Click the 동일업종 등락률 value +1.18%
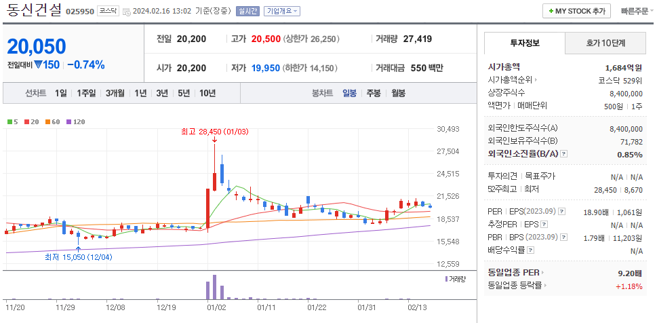 (629, 286)
